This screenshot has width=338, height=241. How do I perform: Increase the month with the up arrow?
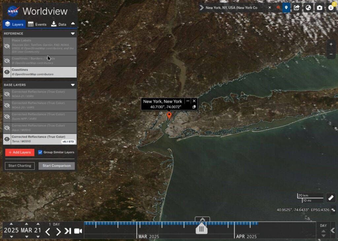26,224
